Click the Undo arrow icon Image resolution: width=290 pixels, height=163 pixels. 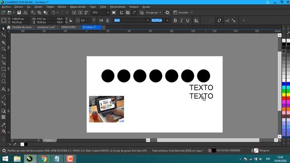point(53,13)
